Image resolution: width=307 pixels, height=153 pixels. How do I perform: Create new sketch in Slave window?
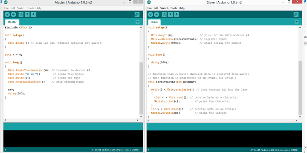tap(164, 14)
